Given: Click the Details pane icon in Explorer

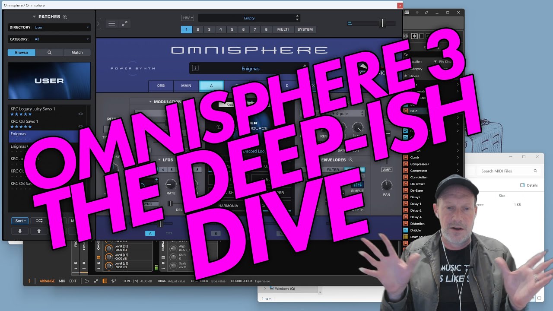Looking at the screenshot, I should [522, 185].
